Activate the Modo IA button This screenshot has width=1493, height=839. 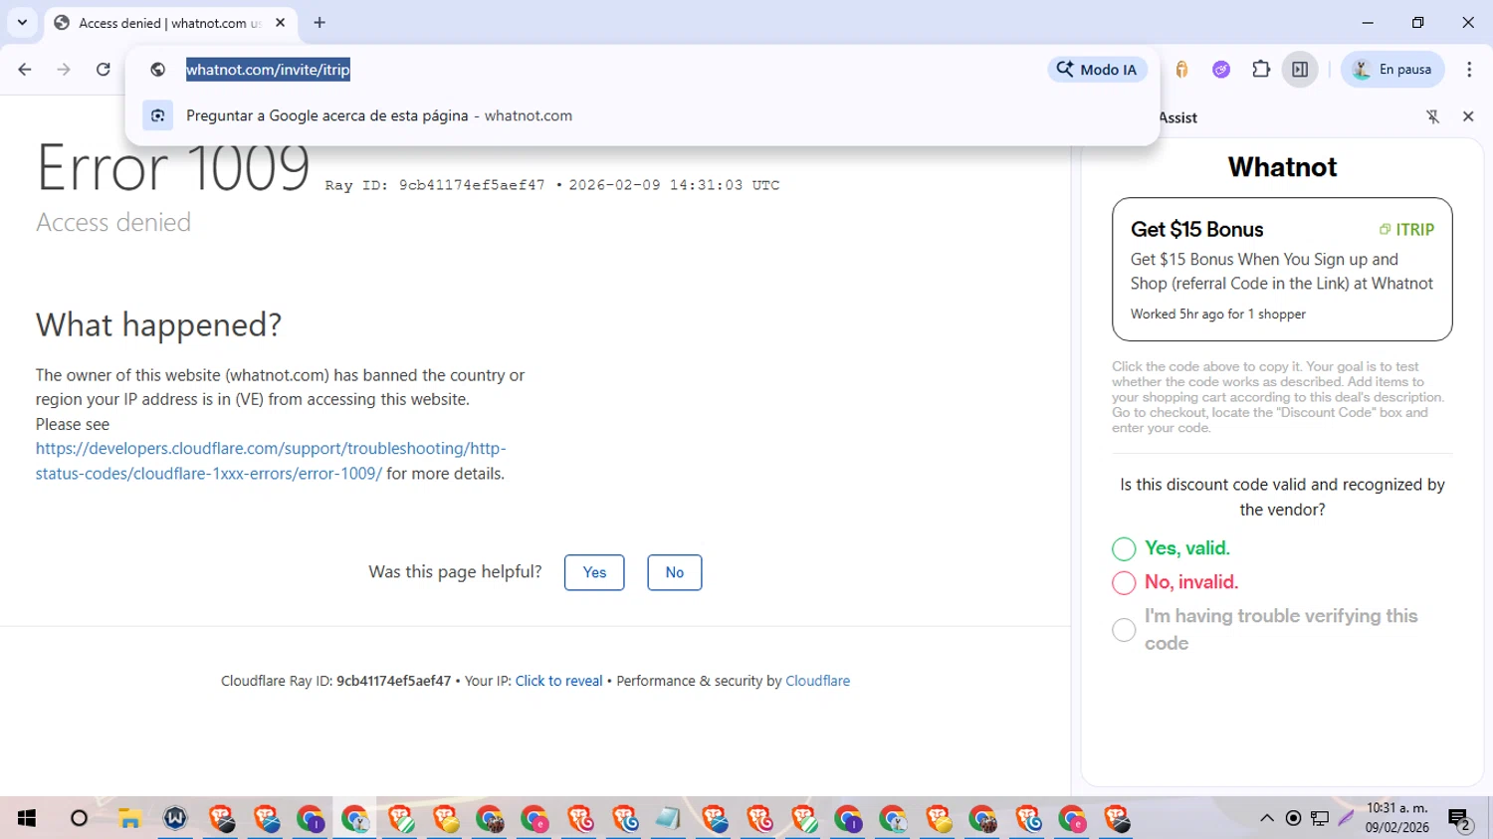(1097, 70)
